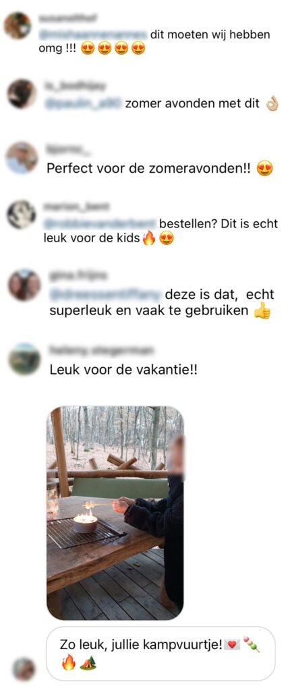Open avatar beside "zomer avonden met dit" comment
Viewport: 290px width, 695px height.
point(22,94)
